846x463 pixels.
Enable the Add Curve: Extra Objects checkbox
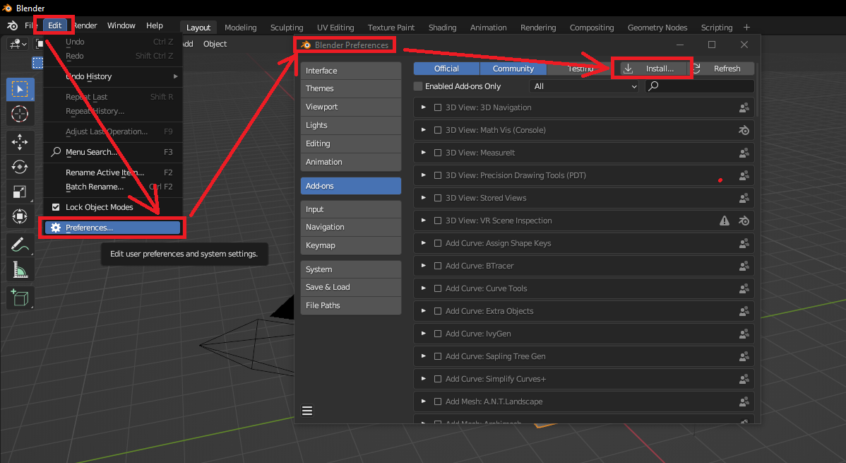tap(438, 311)
